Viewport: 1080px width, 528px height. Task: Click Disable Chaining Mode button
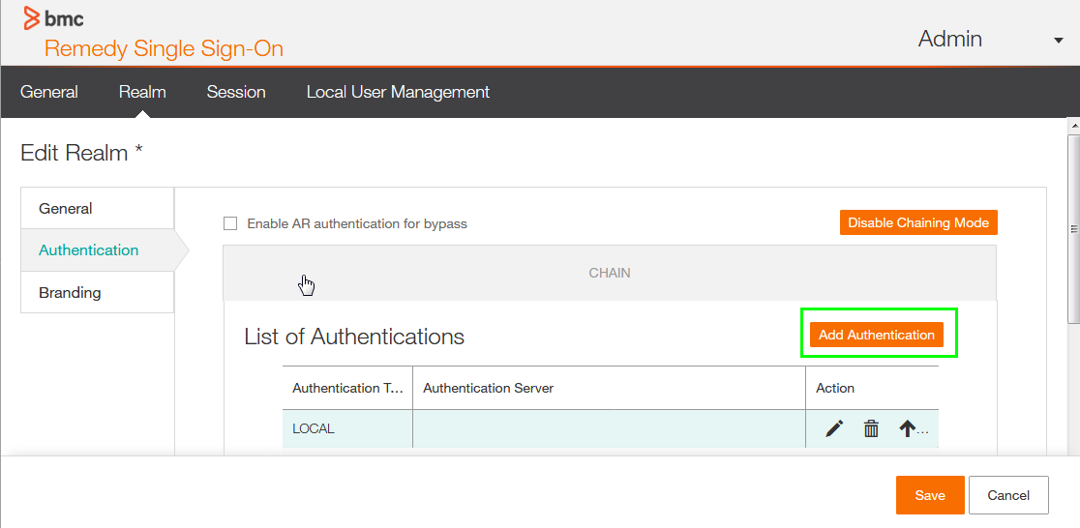918,222
